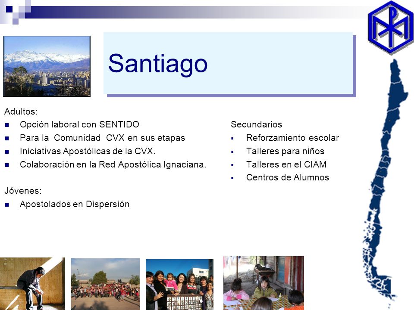
Task: Open photo of women holding baby
Action: (x=179, y=285)
